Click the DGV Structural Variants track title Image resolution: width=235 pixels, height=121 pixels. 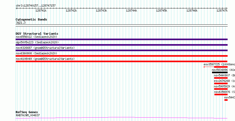(37, 34)
